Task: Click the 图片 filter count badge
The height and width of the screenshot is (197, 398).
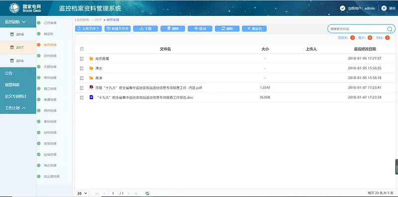Action: tap(370, 38)
